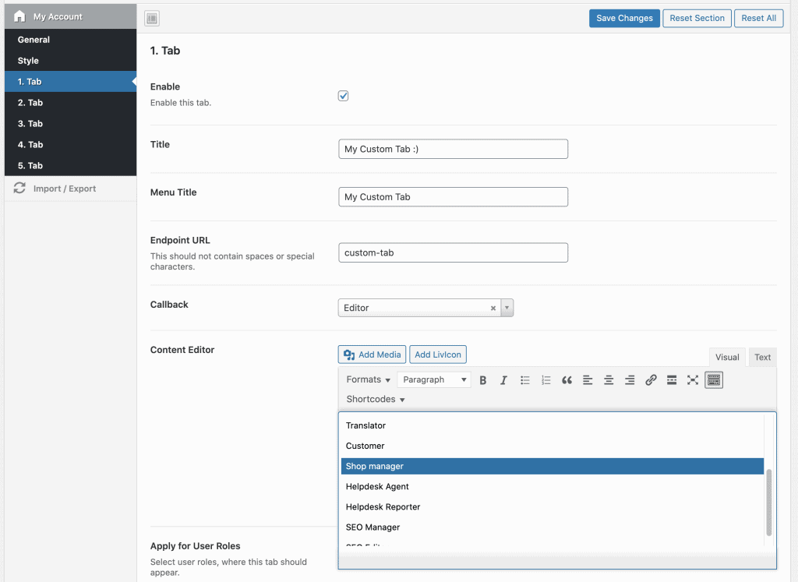Insert the Read More tag
The height and width of the screenshot is (582, 798).
(672, 380)
